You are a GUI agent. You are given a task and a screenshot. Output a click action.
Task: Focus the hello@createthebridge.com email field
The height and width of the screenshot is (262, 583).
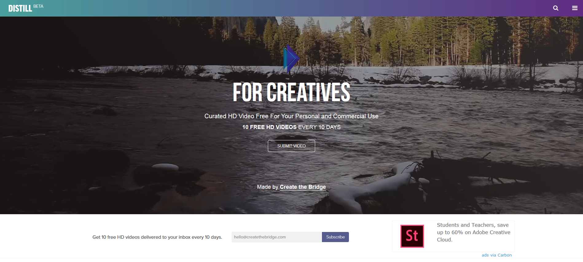(x=277, y=237)
